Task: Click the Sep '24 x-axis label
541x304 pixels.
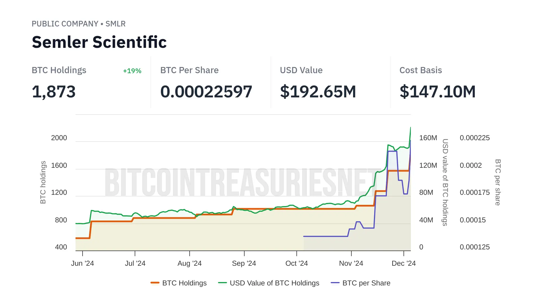Action: (244, 263)
